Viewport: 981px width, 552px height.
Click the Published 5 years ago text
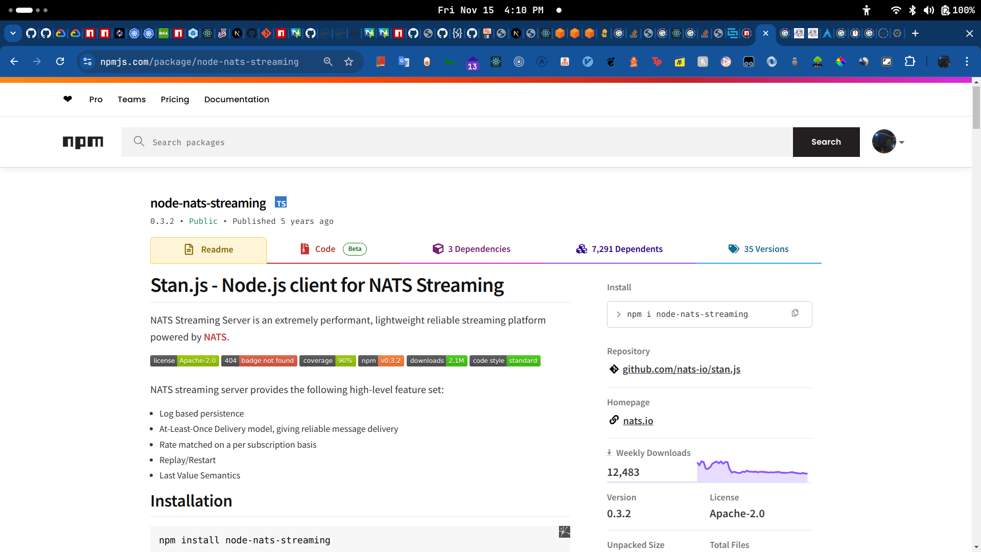283,221
